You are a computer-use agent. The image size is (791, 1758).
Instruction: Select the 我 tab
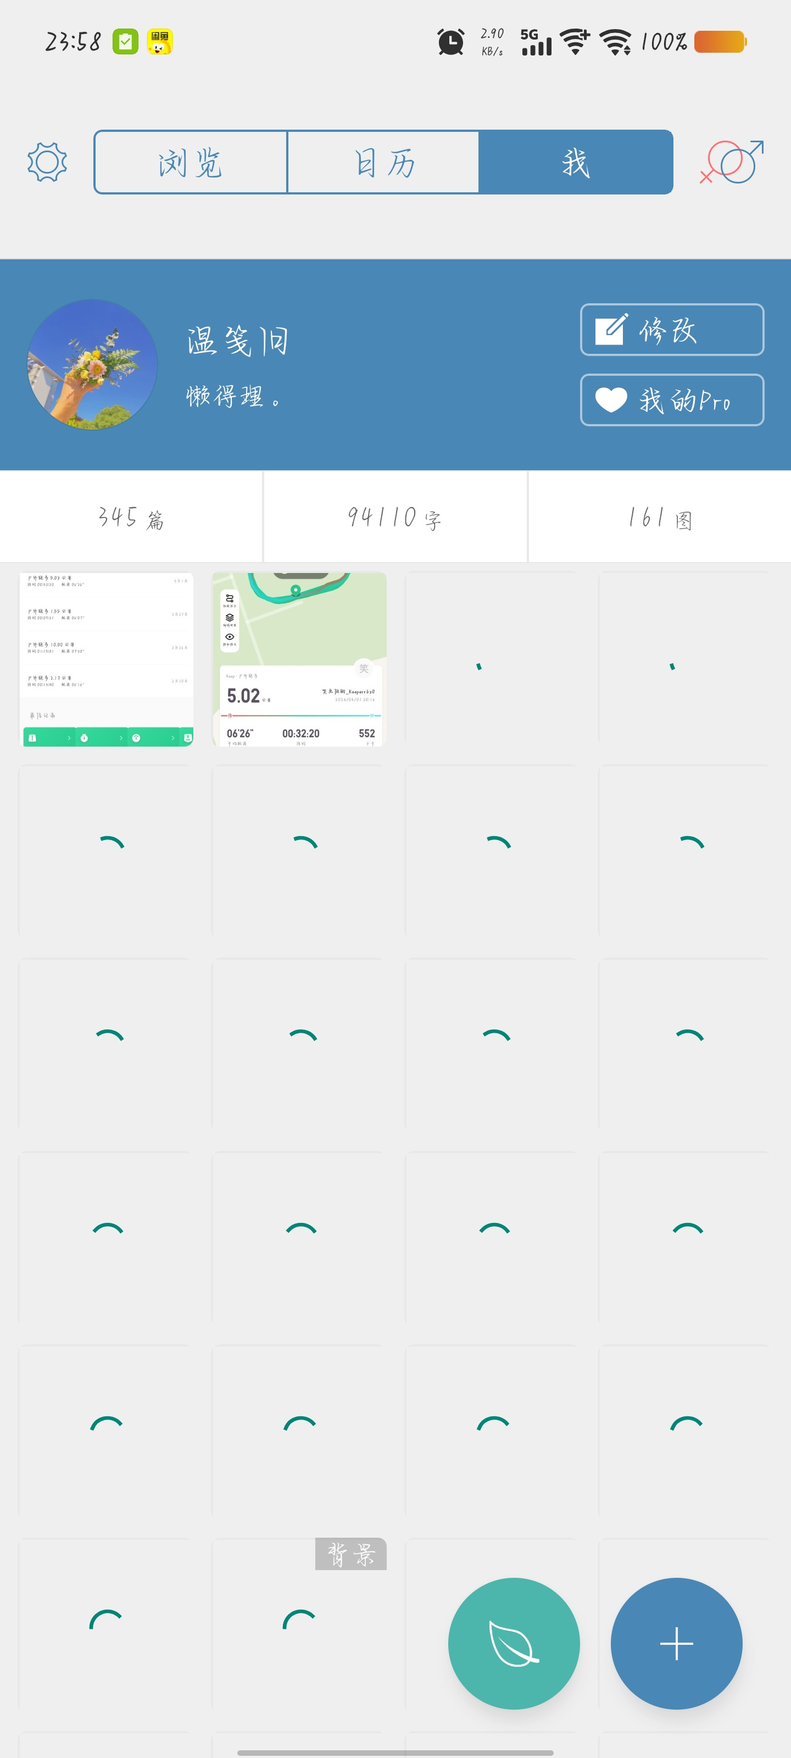point(575,163)
